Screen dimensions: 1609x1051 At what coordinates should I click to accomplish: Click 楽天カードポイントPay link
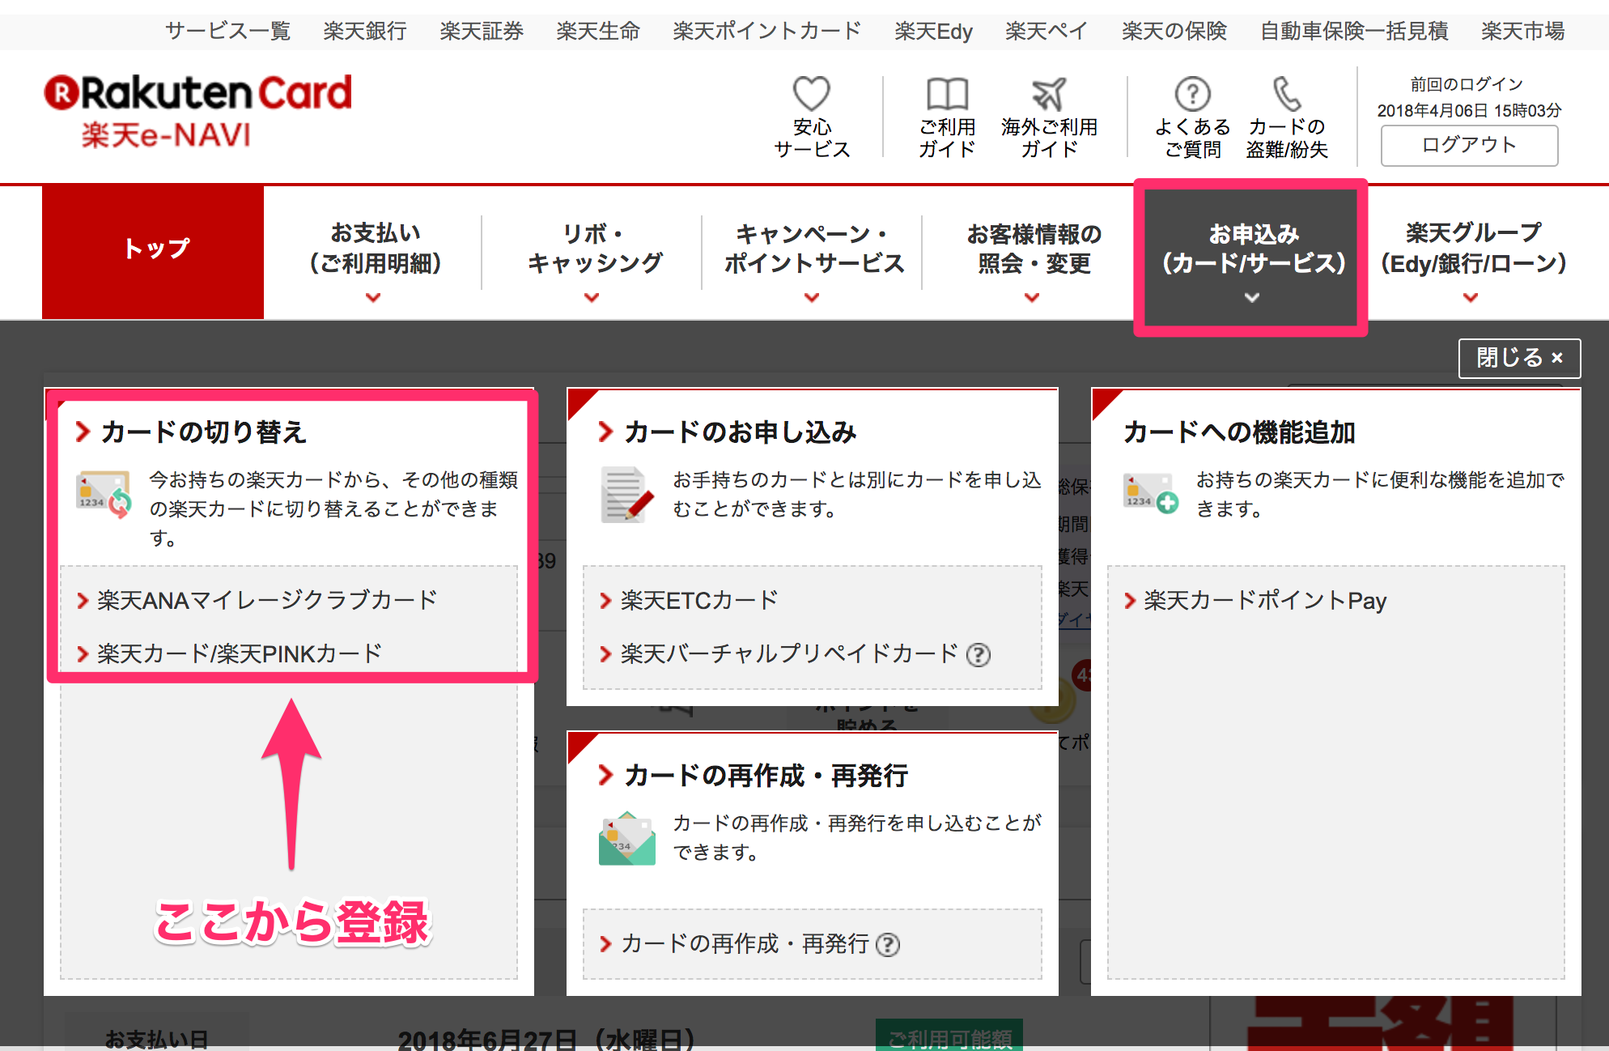tap(1264, 601)
